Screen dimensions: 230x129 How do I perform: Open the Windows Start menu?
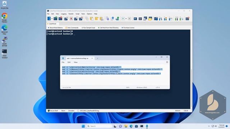coord(83,126)
